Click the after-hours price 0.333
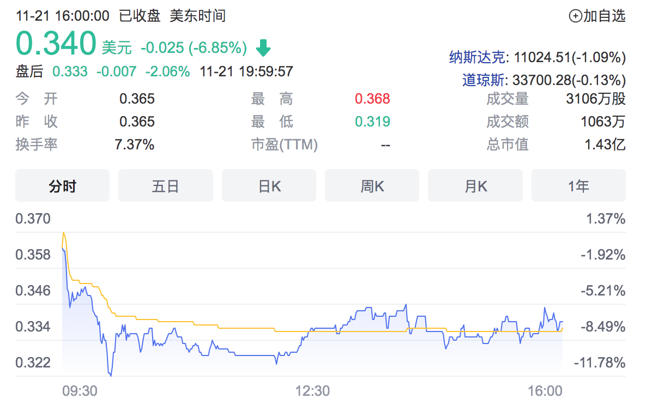The image size is (664, 410). (70, 71)
